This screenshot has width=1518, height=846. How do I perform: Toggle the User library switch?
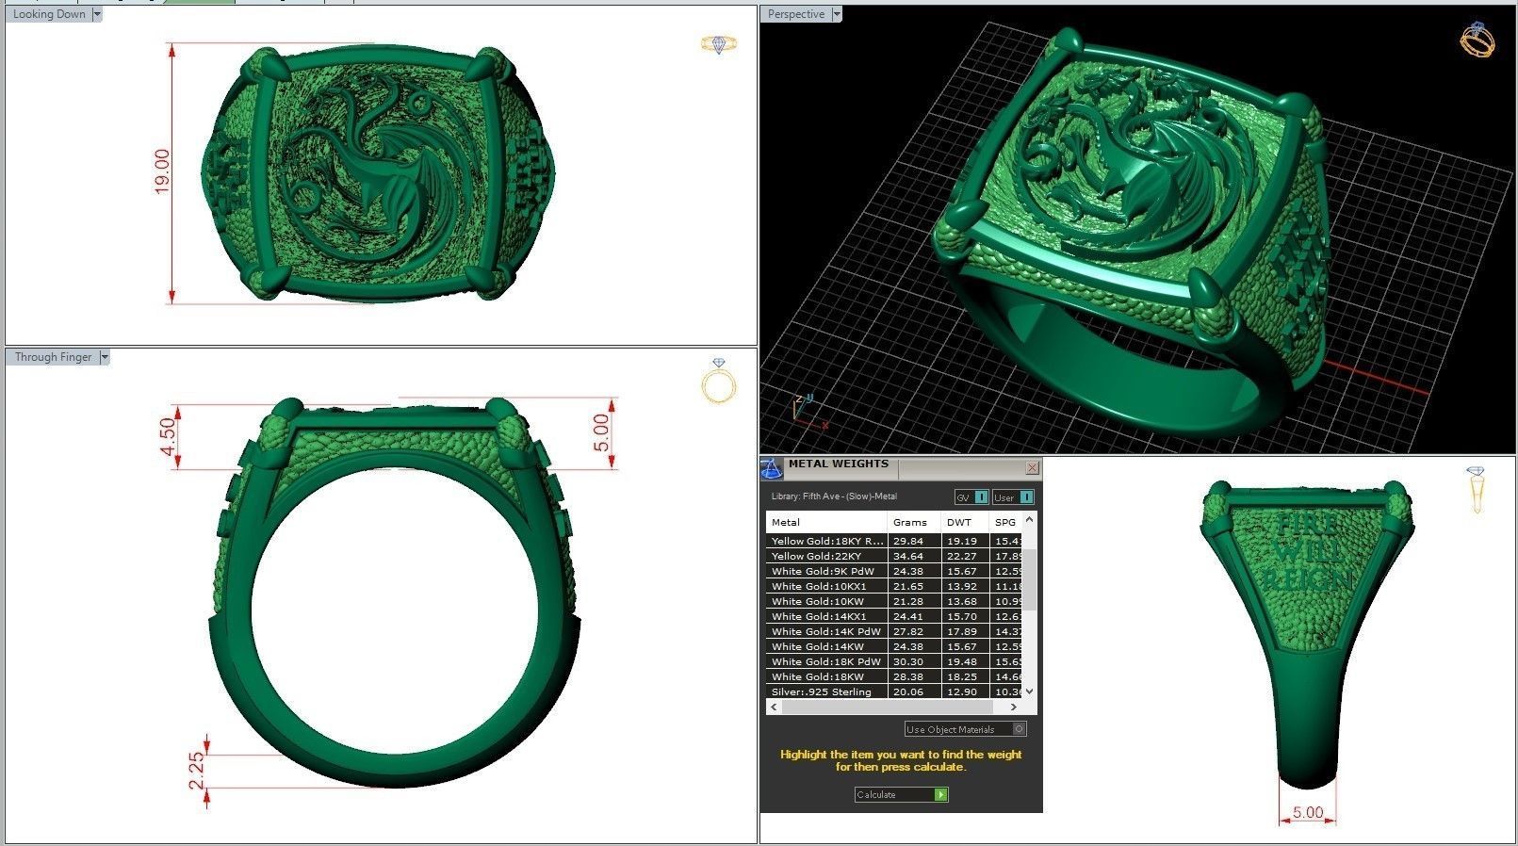pos(1013,497)
